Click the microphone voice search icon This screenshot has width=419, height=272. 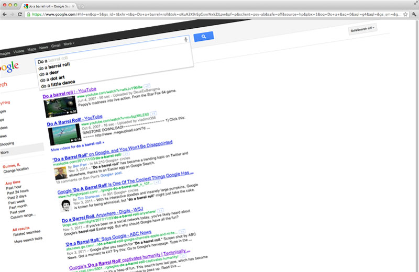(x=186, y=40)
